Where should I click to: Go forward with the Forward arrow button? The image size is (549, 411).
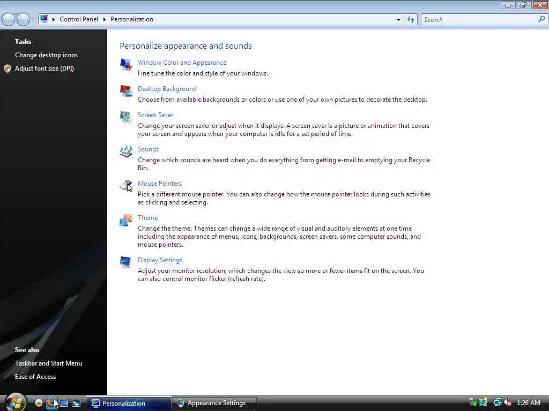[23, 19]
